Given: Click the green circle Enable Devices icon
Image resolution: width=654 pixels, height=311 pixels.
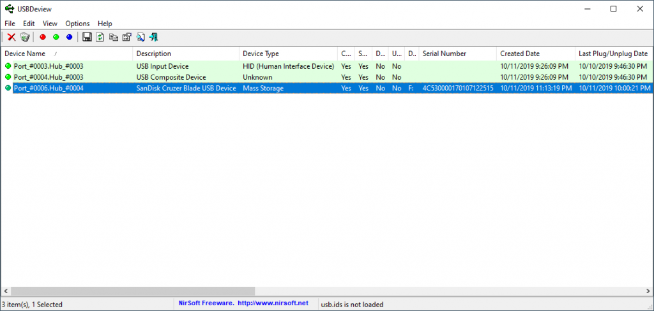Looking at the screenshot, I should [x=56, y=38].
